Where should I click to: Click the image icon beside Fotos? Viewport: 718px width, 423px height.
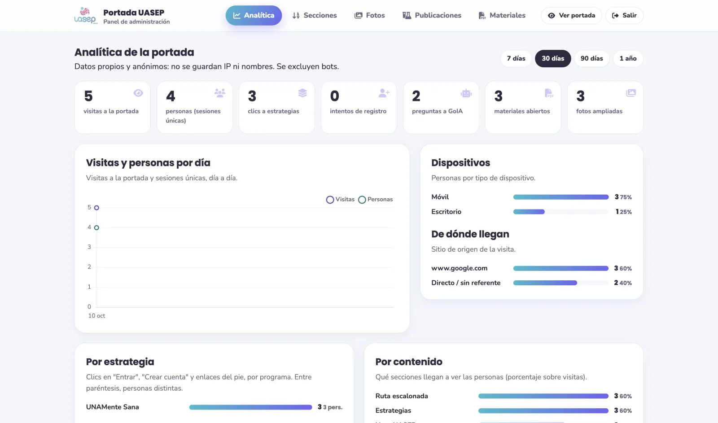click(x=358, y=15)
